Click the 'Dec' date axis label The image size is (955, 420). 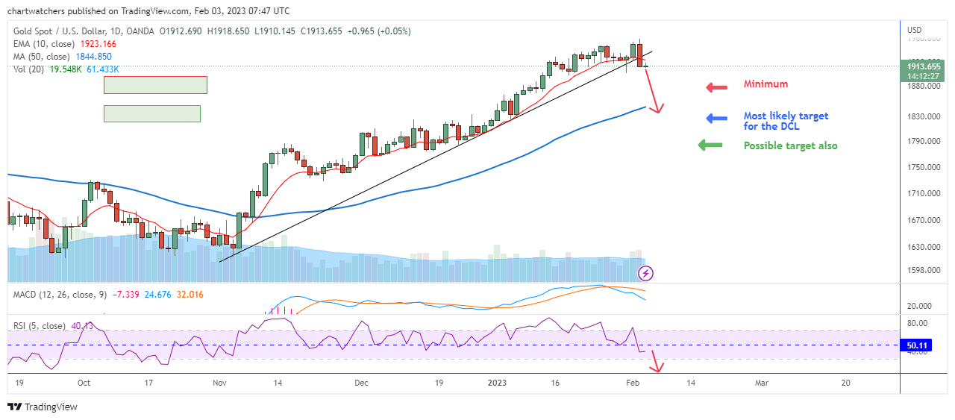click(x=361, y=383)
